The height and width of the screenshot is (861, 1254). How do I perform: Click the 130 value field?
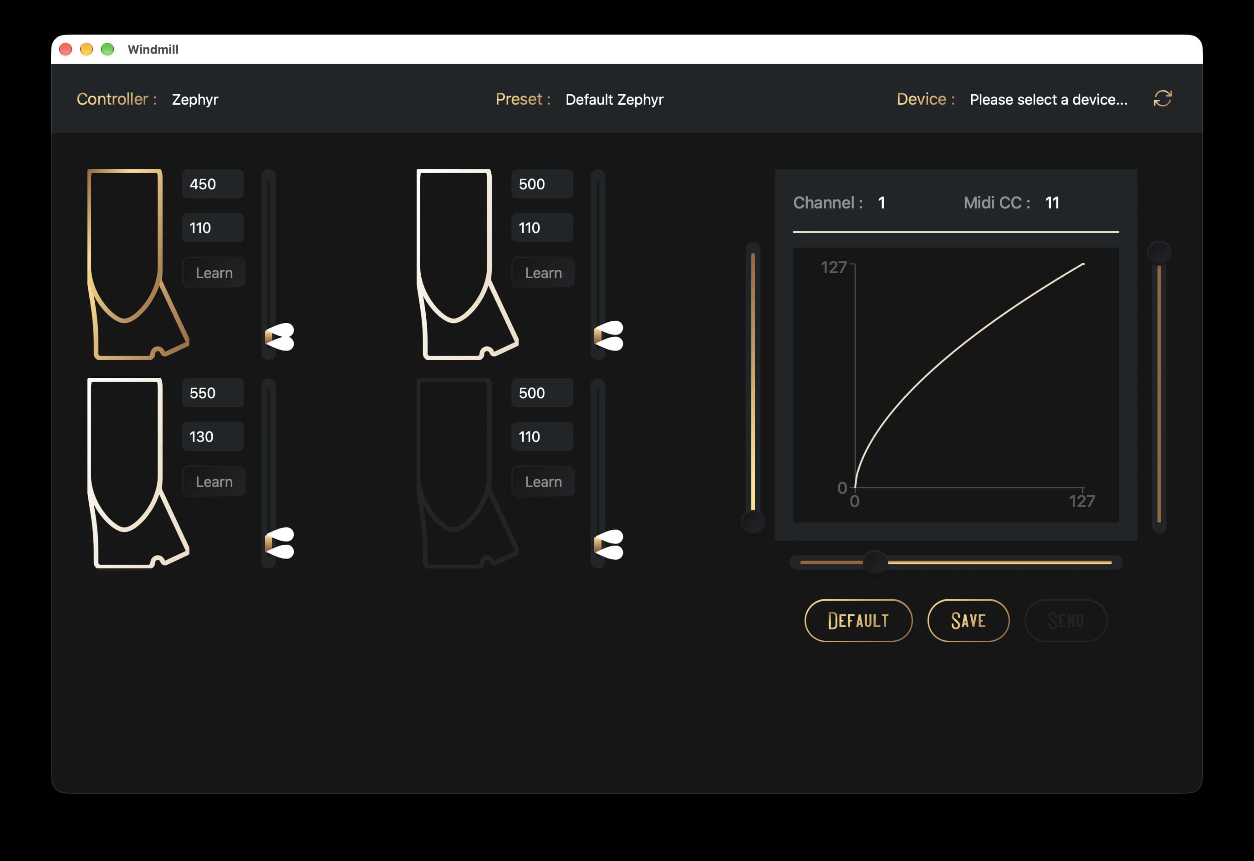213,436
